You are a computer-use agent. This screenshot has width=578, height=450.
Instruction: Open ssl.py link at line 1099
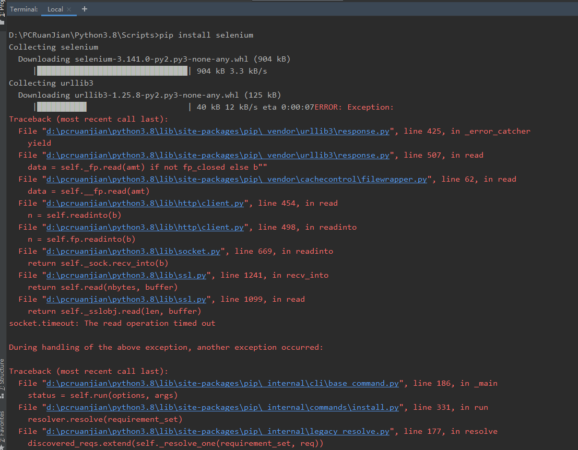126,299
